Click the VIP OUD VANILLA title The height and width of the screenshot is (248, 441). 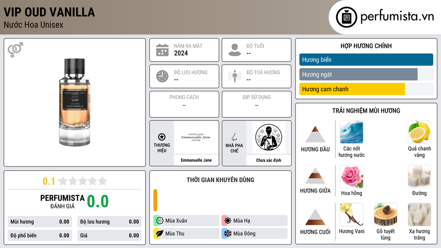click(x=49, y=12)
